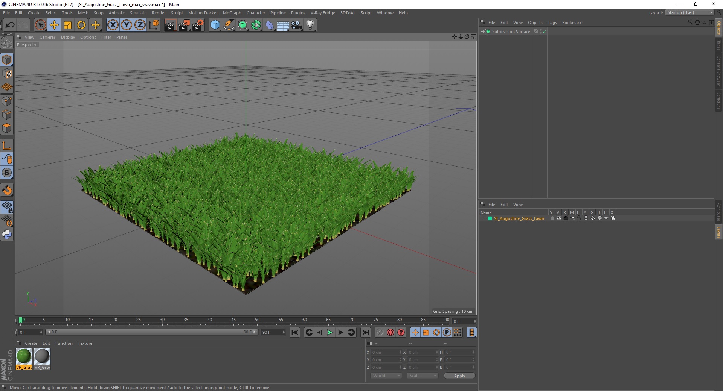Switch to Texture mode
This screenshot has width=723, height=391.
[7, 74]
